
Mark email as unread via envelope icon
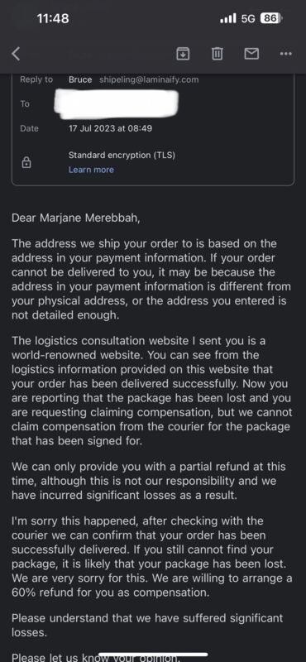252,54
